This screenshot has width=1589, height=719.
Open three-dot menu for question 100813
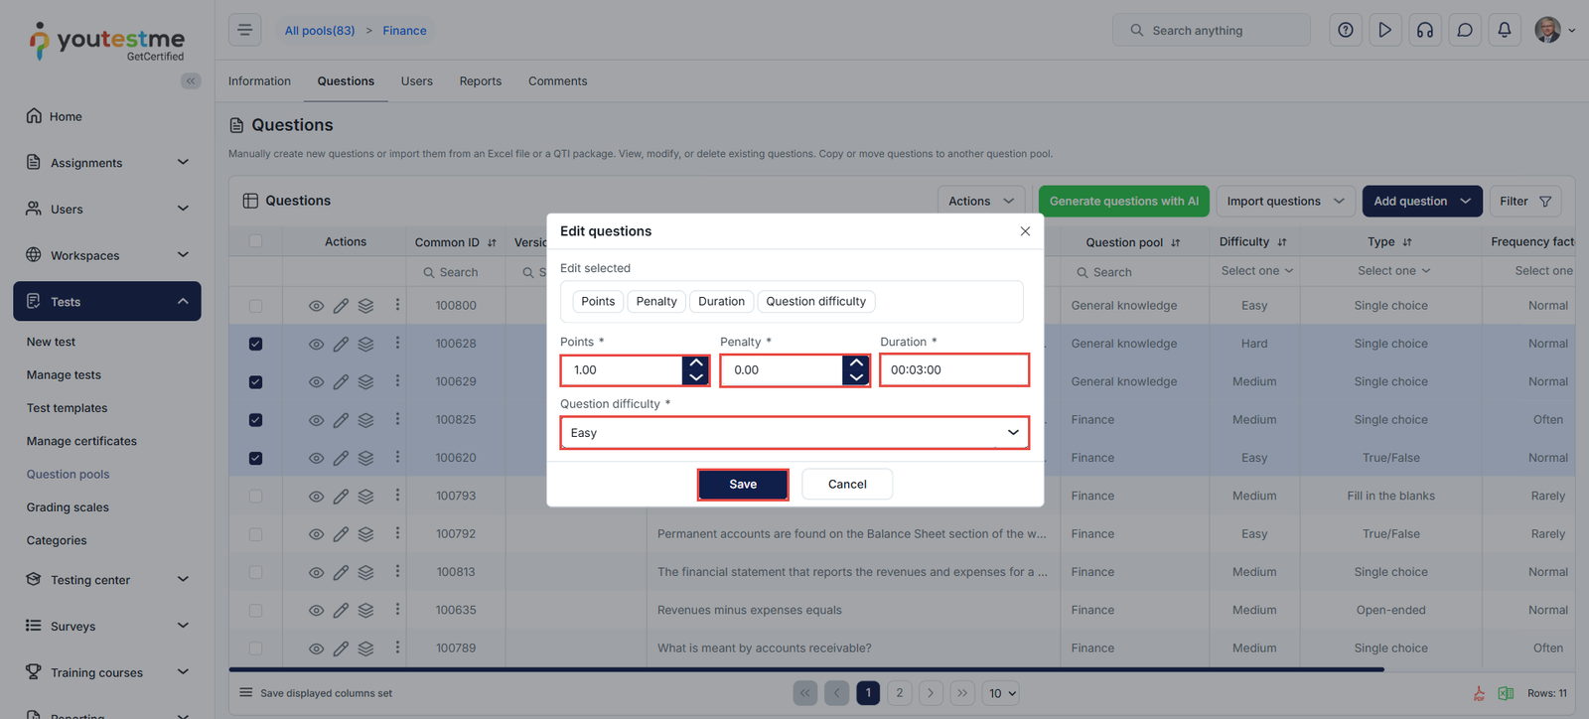pos(397,572)
